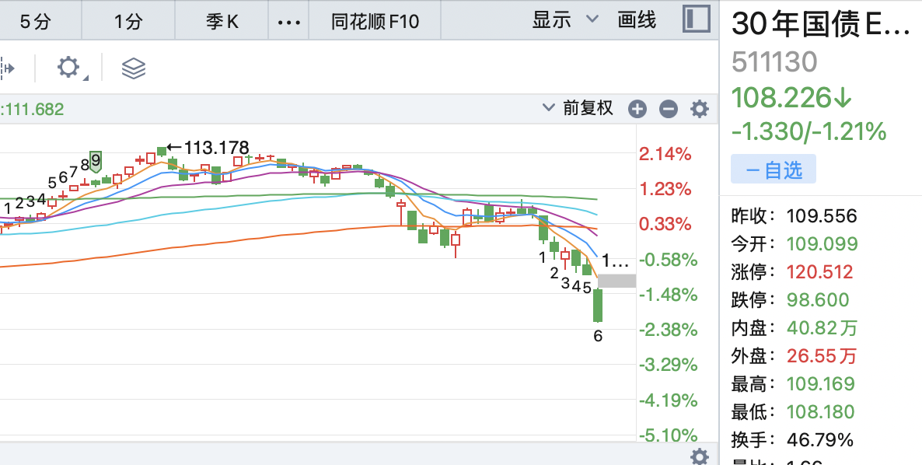The width and height of the screenshot is (922, 465).
Task: Remove stock from watchlist via 自选
Action: [x=773, y=170]
